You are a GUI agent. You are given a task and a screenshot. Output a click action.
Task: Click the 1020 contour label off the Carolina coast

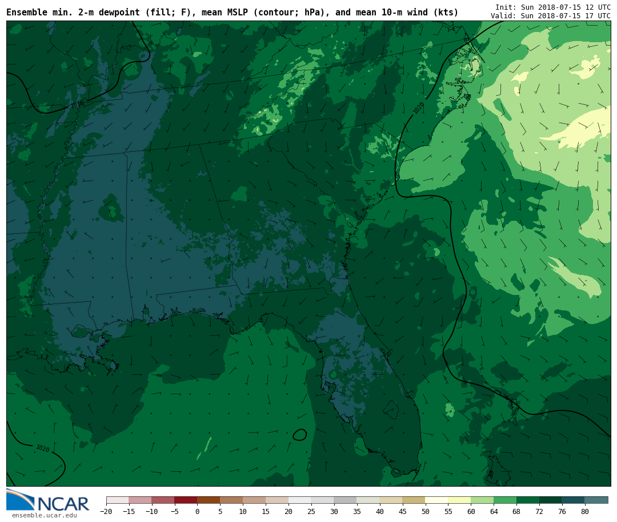point(419,108)
